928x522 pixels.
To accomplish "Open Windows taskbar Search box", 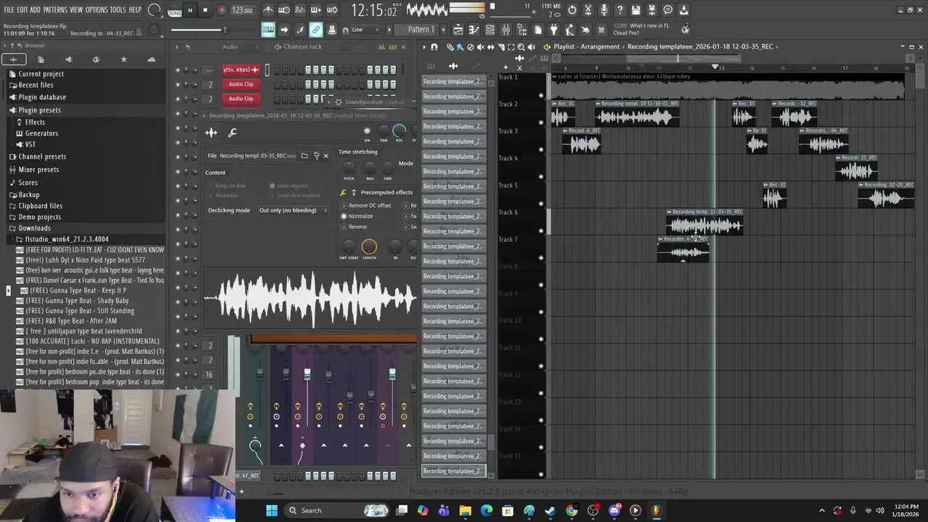I will click(335, 510).
